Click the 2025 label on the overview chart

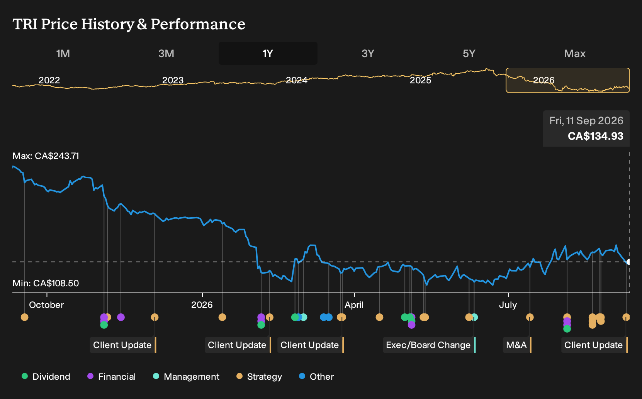420,80
